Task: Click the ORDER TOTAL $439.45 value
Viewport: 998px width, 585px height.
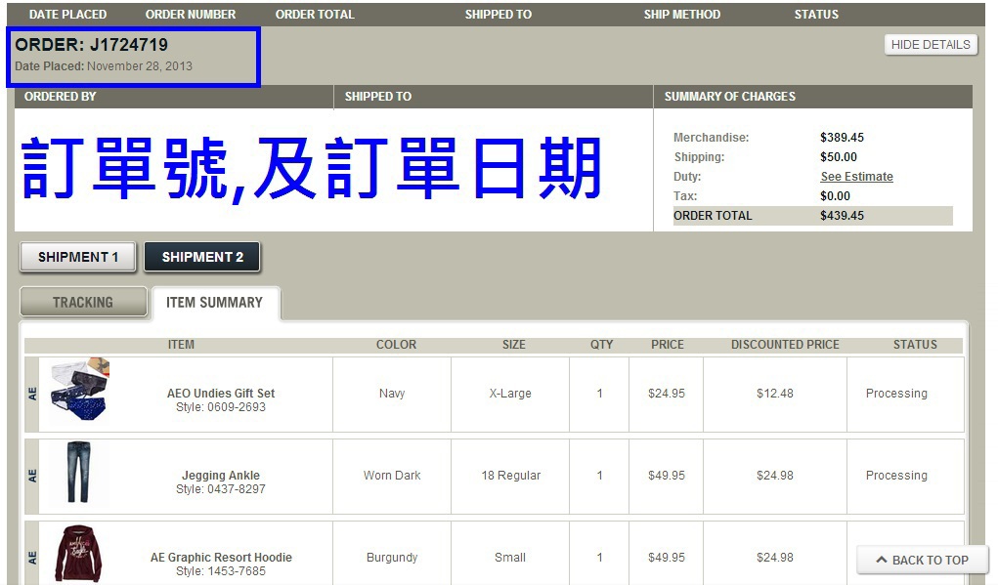Action: pos(842,216)
